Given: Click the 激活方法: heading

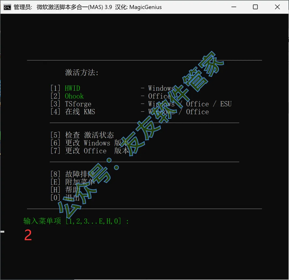Looking at the screenshot, I should [82, 73].
